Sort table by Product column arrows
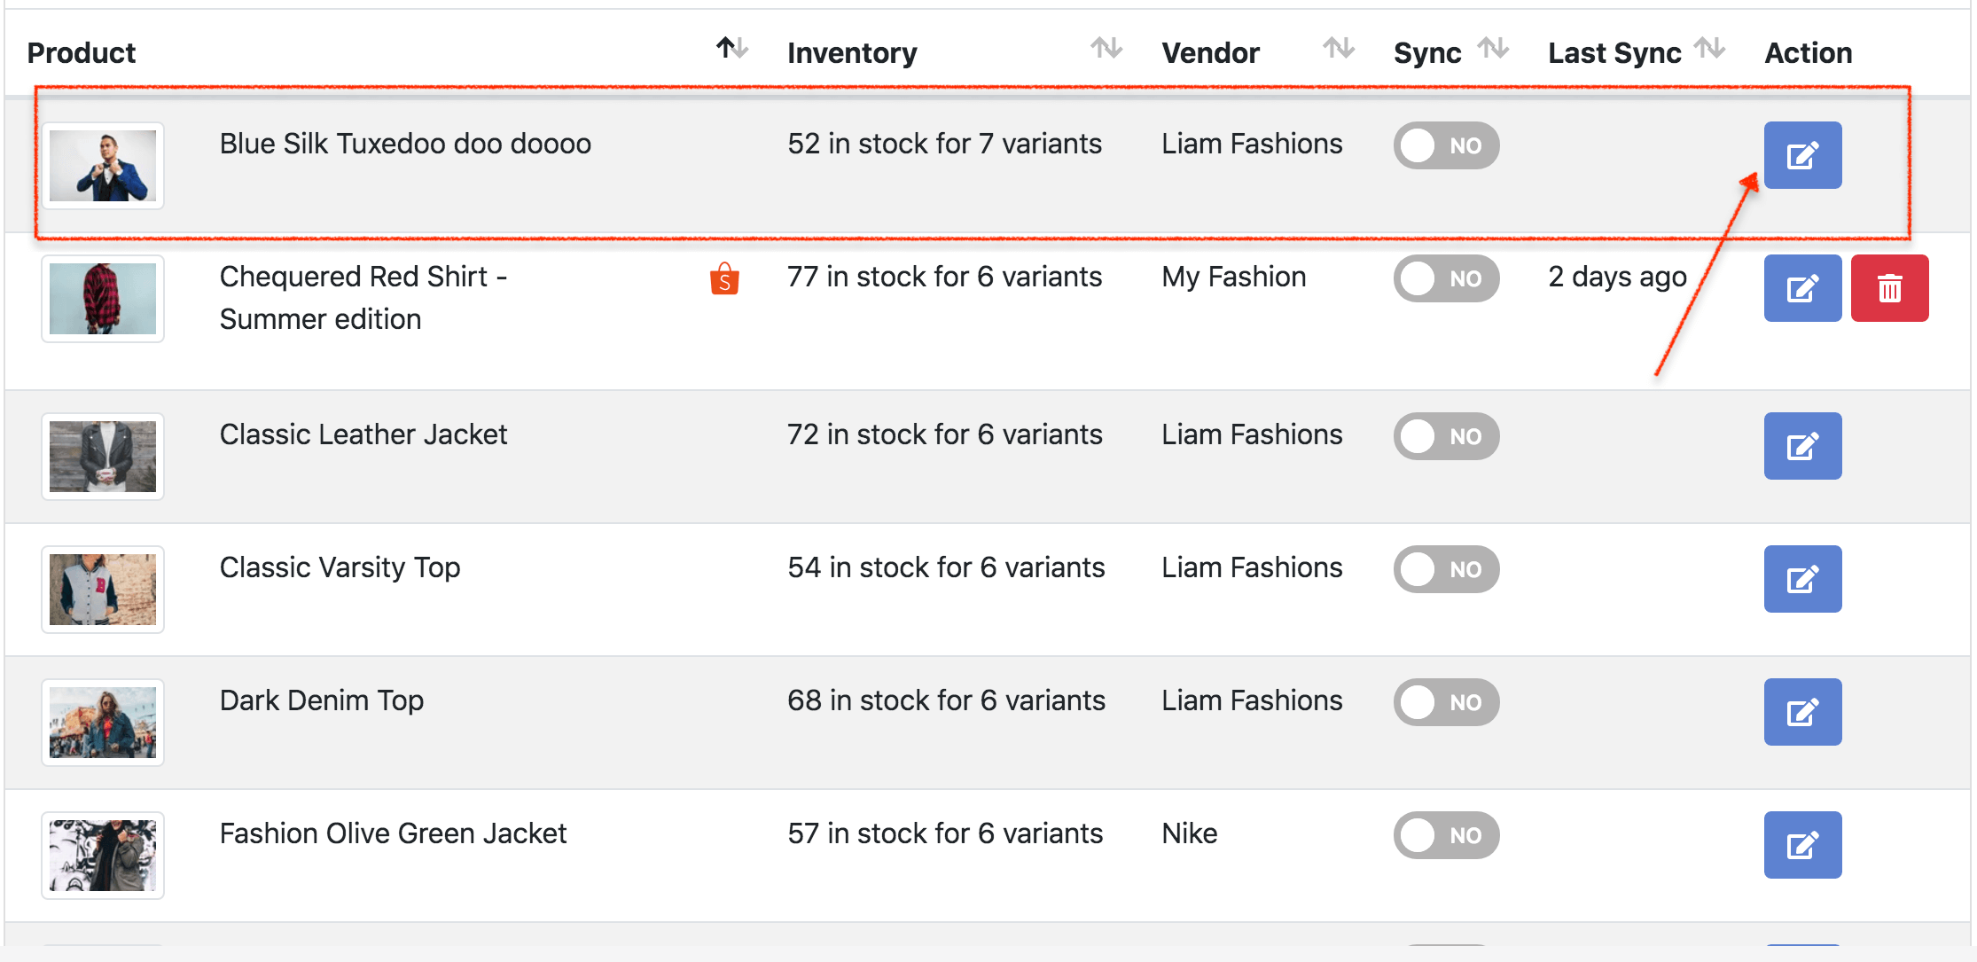Viewport: 1977px width, 962px height. click(731, 48)
